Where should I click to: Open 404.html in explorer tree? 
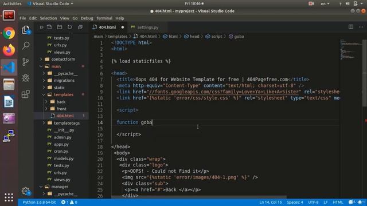click(65, 116)
